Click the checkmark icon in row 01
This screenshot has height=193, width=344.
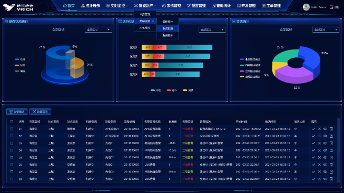pyautogui.click(x=313, y=129)
